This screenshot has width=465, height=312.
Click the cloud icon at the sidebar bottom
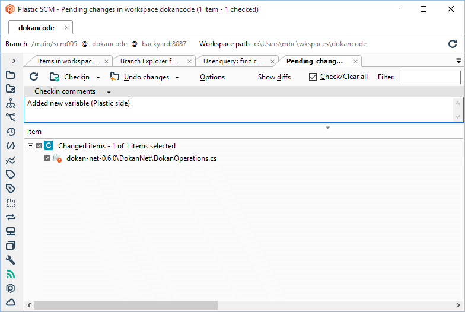point(10,303)
